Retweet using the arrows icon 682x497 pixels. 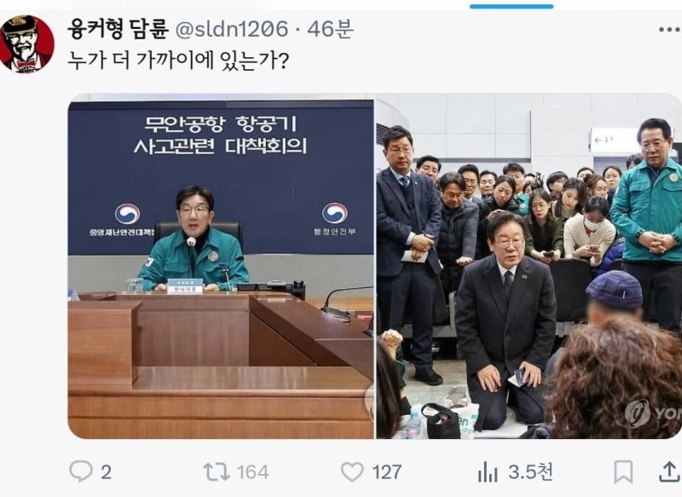[x=217, y=471]
